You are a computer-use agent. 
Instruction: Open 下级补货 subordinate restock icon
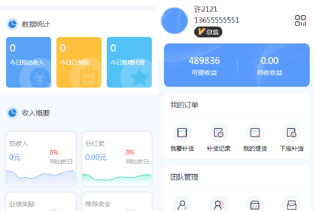[291, 132]
